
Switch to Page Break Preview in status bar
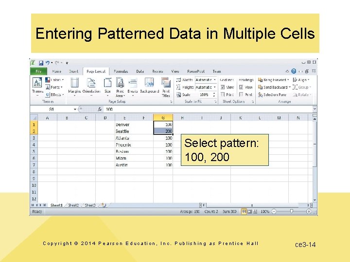click(x=255, y=212)
